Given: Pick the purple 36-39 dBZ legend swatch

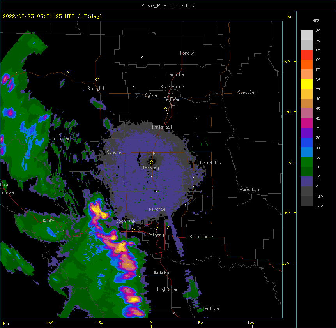Looking at the screenshot, I should tap(306, 133).
